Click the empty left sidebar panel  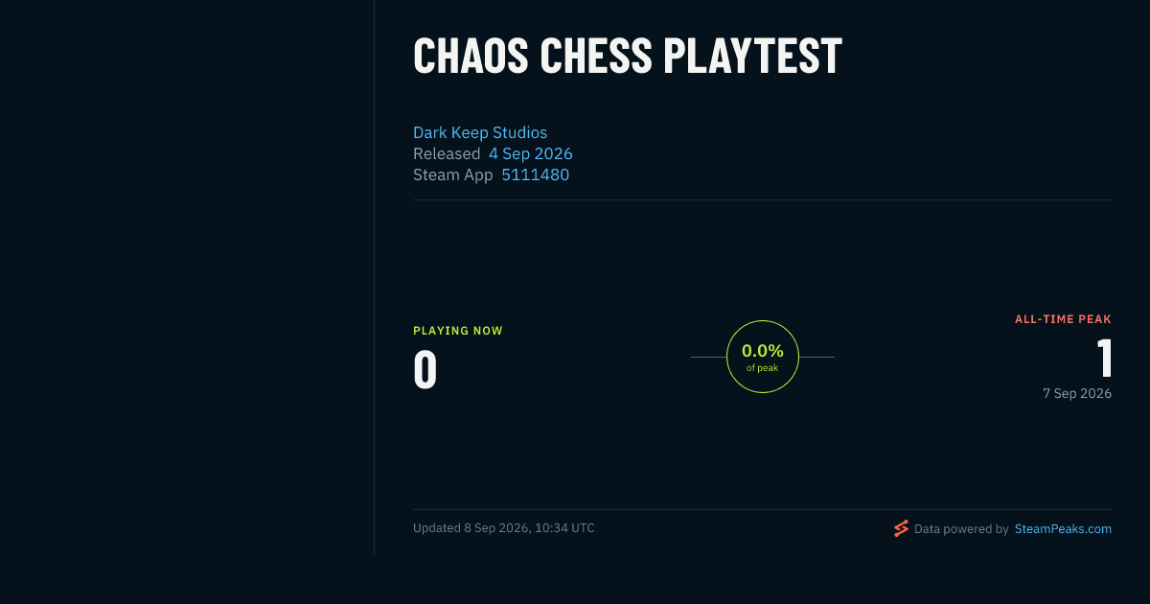coord(187,278)
